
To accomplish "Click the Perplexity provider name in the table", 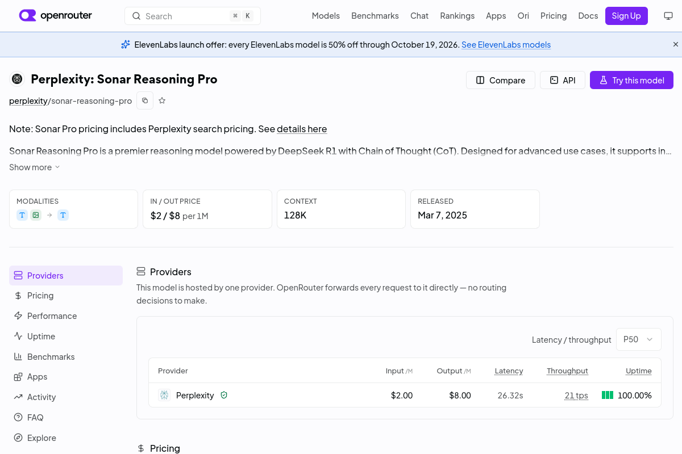I will pyautogui.click(x=195, y=395).
